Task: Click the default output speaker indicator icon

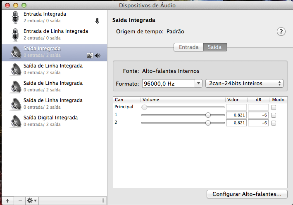Action: (x=98, y=56)
